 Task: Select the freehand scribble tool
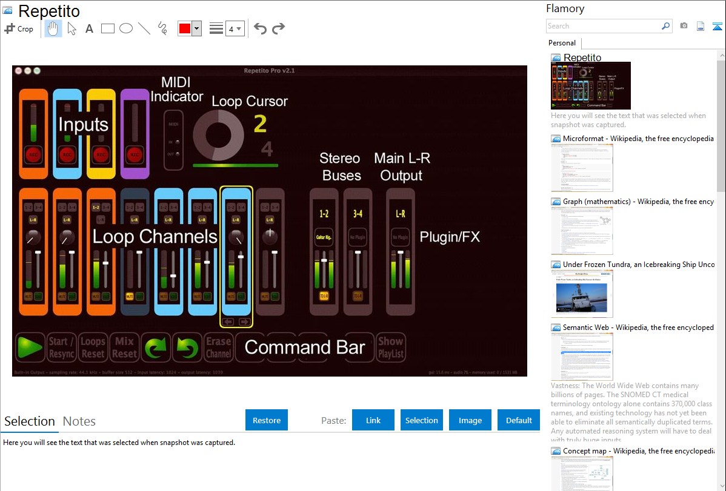[x=162, y=28]
